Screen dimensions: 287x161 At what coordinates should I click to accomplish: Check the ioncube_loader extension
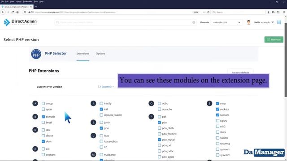pos(101,115)
